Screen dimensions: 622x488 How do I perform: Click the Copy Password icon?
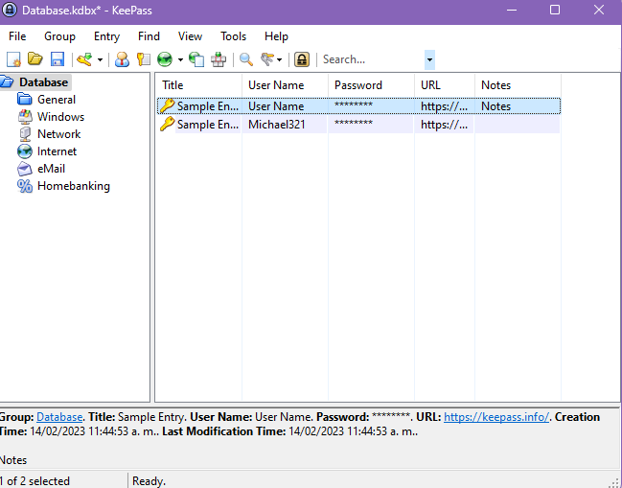[143, 59]
